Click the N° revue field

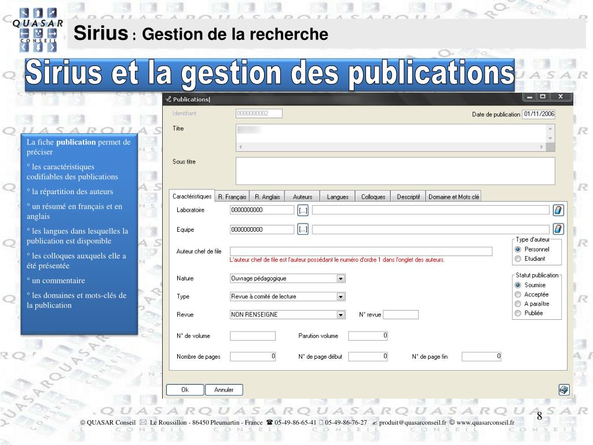[401, 315]
